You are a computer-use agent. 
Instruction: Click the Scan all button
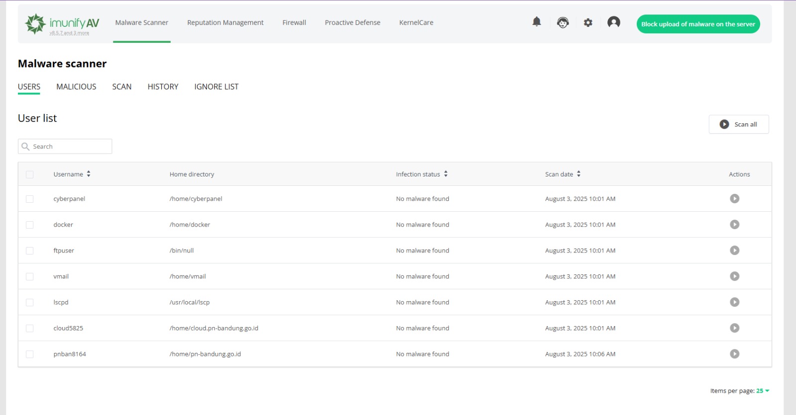(738, 124)
